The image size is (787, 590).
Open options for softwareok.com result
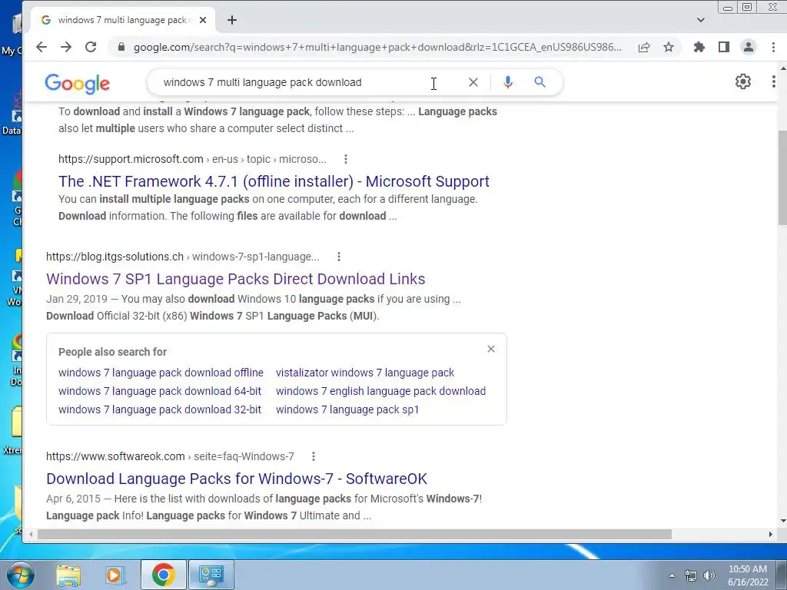click(x=314, y=456)
